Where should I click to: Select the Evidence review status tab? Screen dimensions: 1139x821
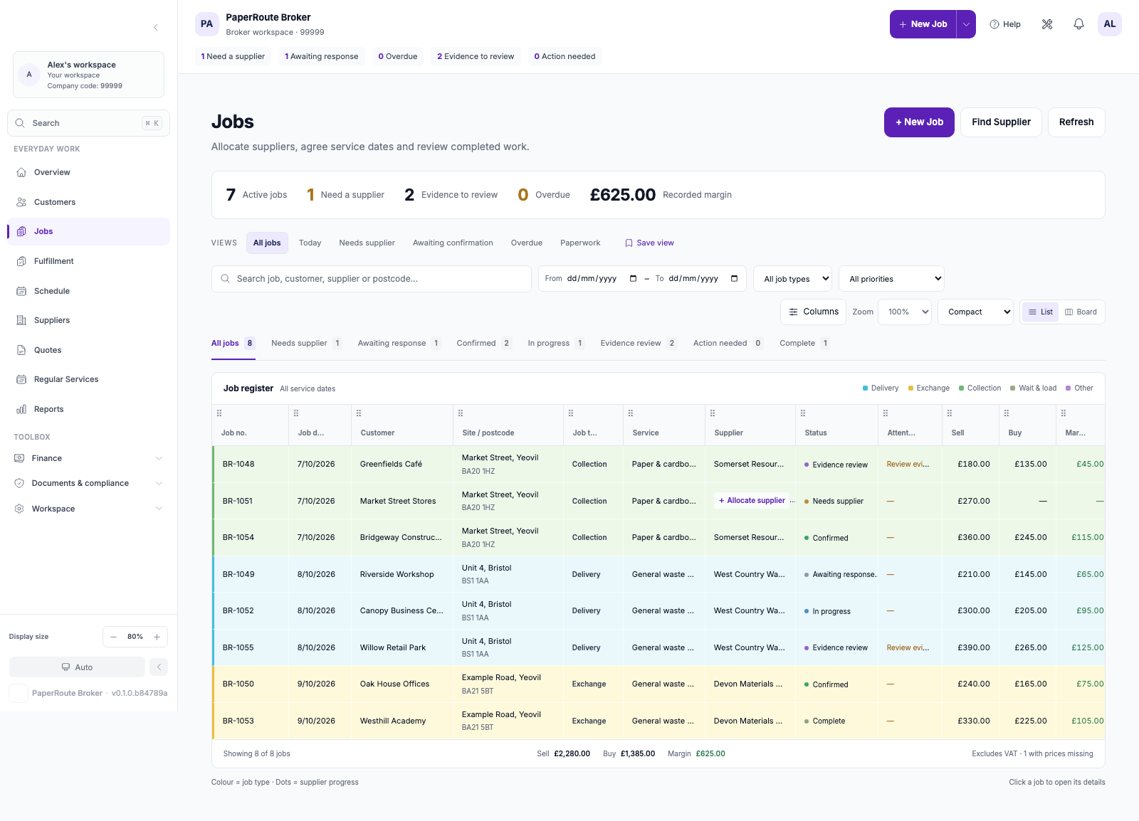coord(638,344)
